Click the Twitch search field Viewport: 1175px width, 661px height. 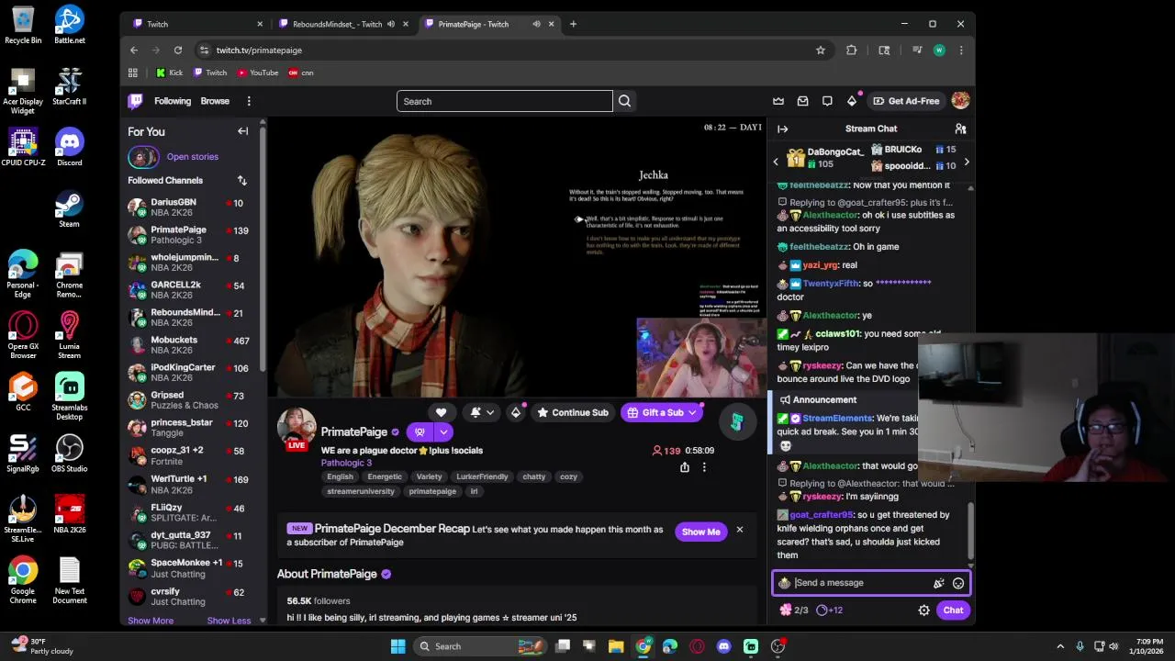tap(505, 101)
